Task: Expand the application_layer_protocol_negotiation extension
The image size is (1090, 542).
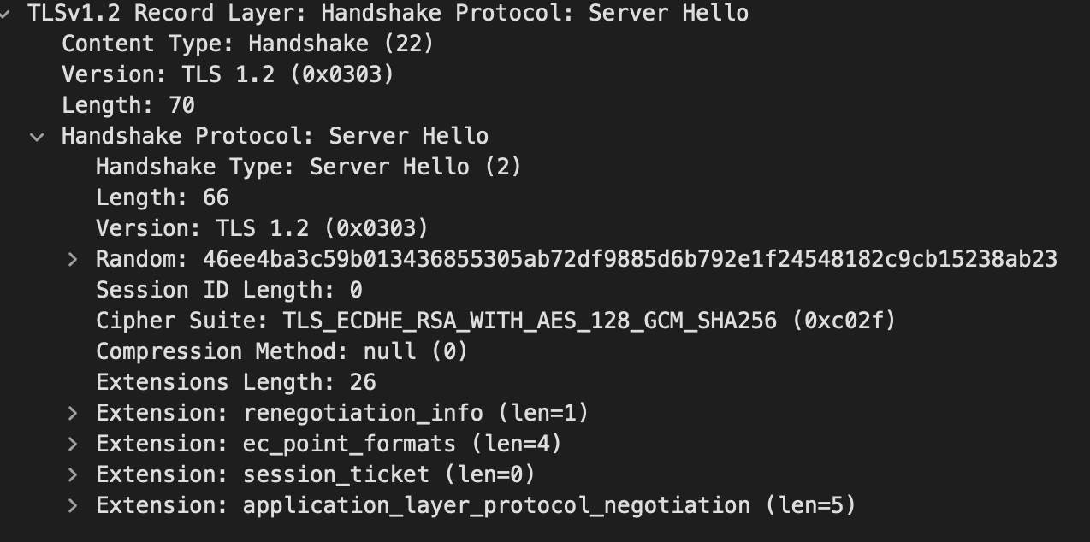Action: pyautogui.click(x=73, y=505)
